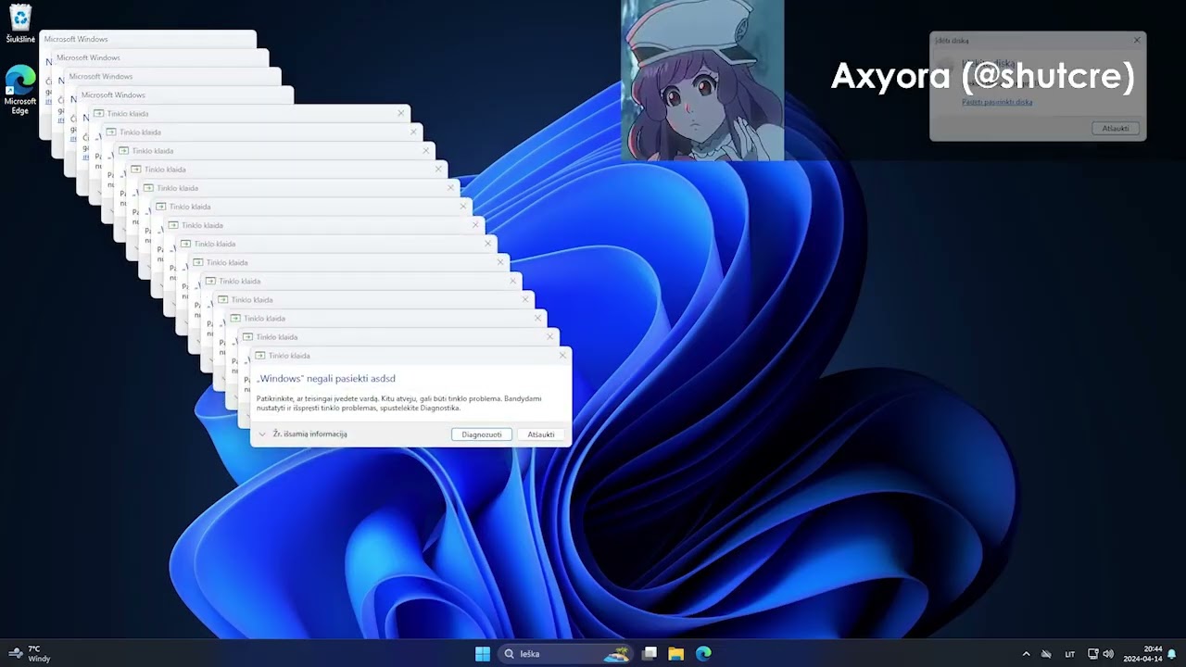Expand Žr. išsamią informaciją details
Screen dimensions: 1186x667
pyautogui.click(x=303, y=434)
